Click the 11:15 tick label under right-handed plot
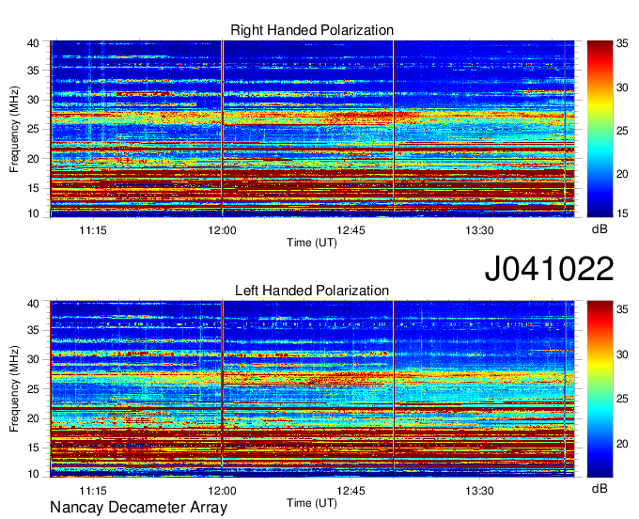This screenshot has height=519, width=639. click(x=93, y=230)
